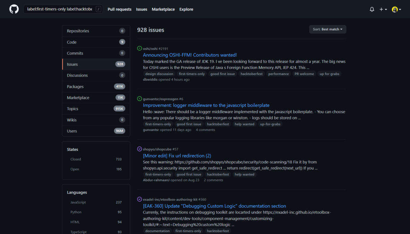Screen dimensions: 410x234
Task: Select Packages results in the sidebar
Action: click(96, 87)
